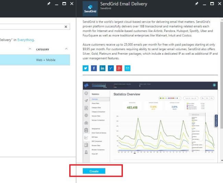Share SendGrid on Twitter
Screen dimensions: 223x183
point(85,68)
